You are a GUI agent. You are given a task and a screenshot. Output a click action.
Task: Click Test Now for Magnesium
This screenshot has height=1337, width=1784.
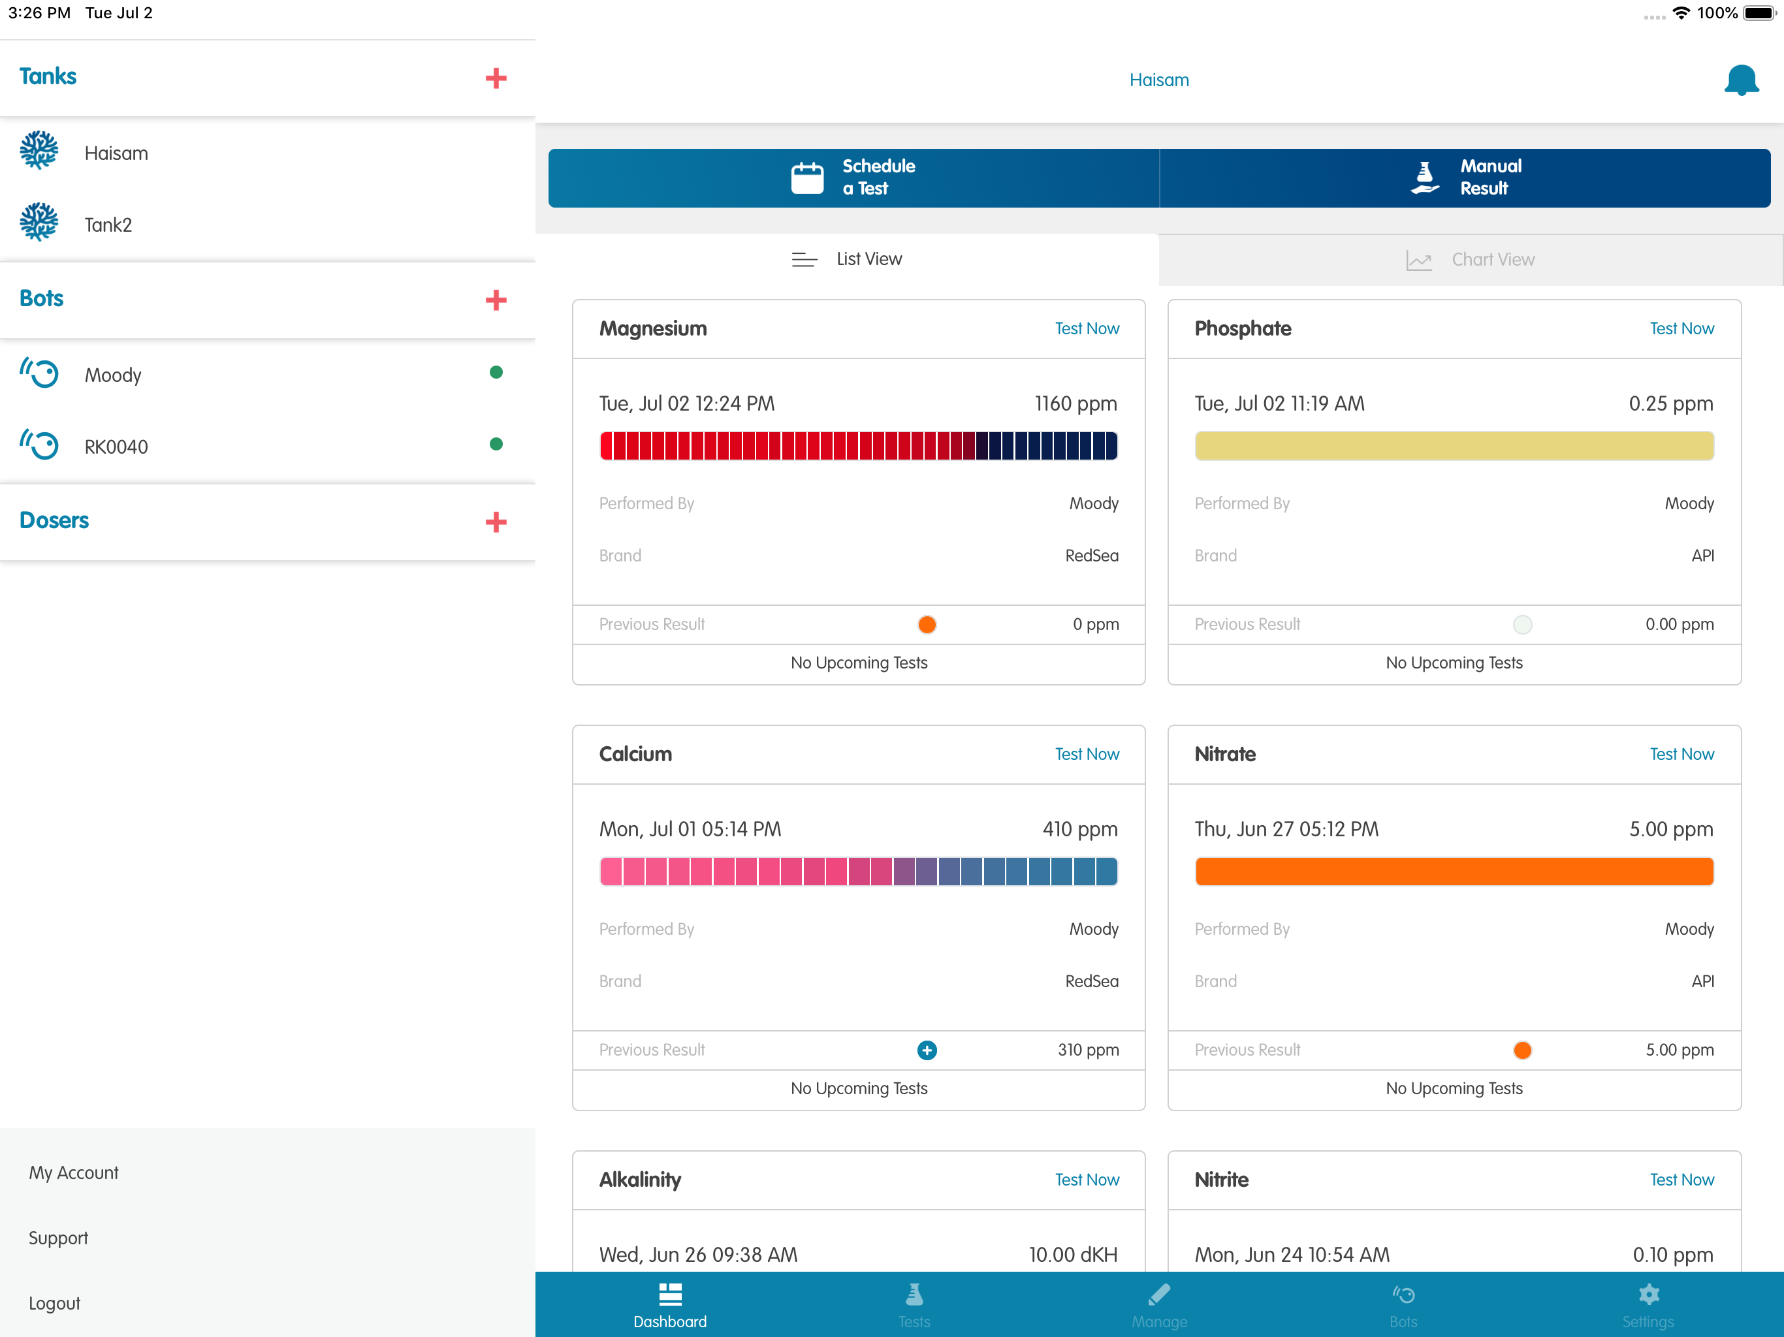pyautogui.click(x=1087, y=328)
